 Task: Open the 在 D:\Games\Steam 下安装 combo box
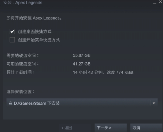pos(82,103)
